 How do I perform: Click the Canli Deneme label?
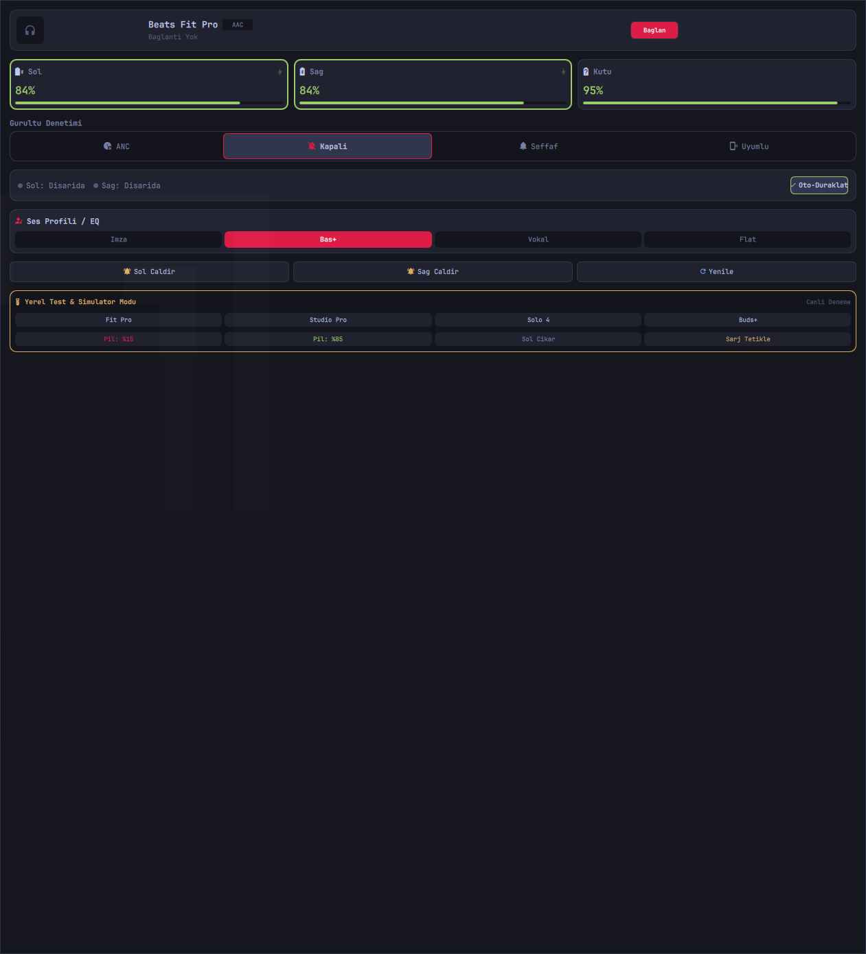[828, 302]
